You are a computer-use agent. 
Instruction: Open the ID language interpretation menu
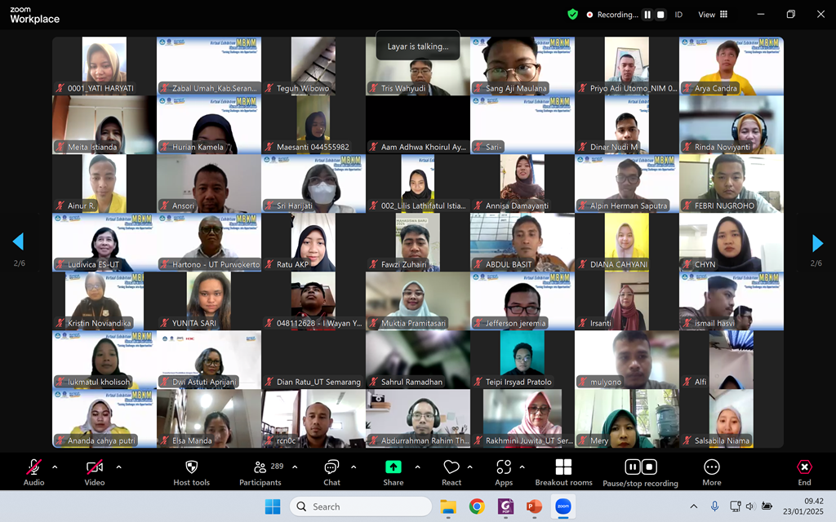(678, 15)
